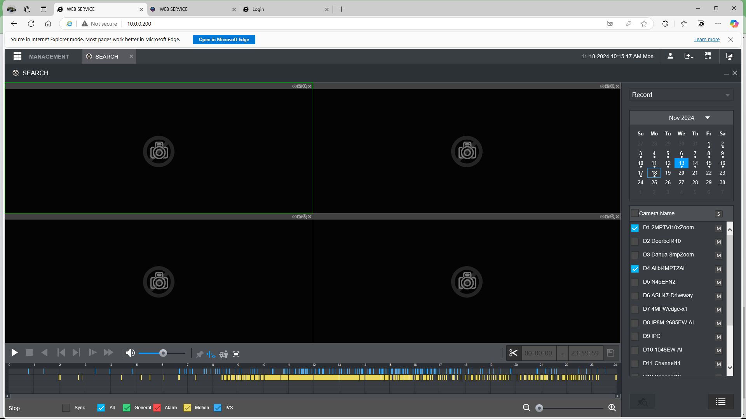Toggle the General record checkbox
746x419 pixels.
coord(127,408)
